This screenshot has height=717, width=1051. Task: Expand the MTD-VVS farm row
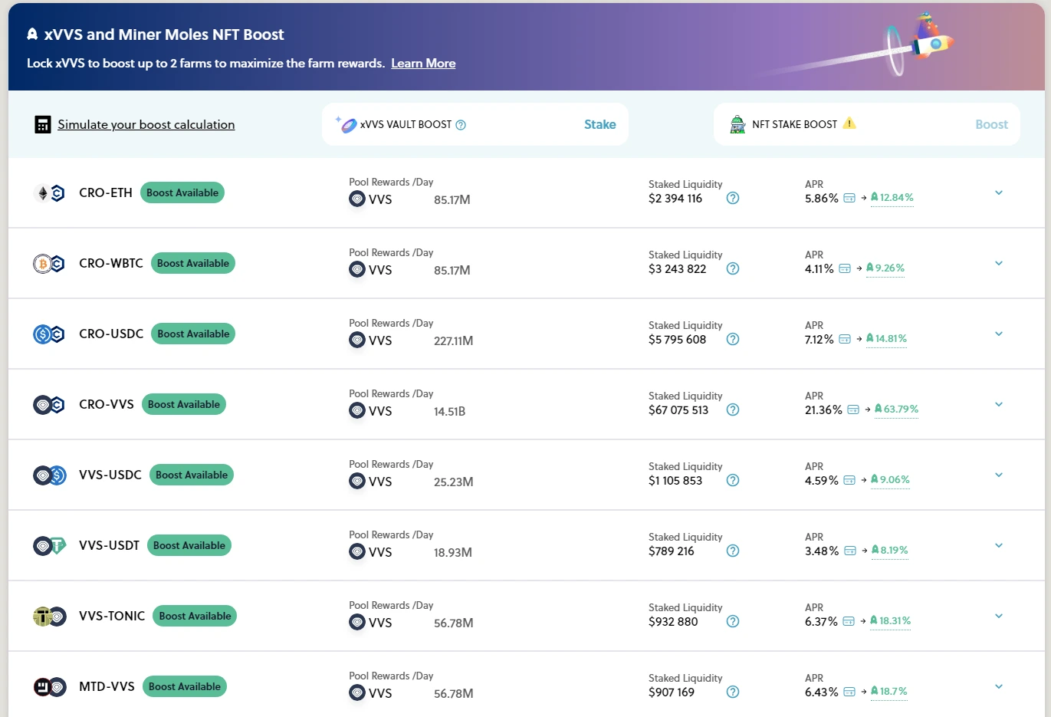(999, 687)
